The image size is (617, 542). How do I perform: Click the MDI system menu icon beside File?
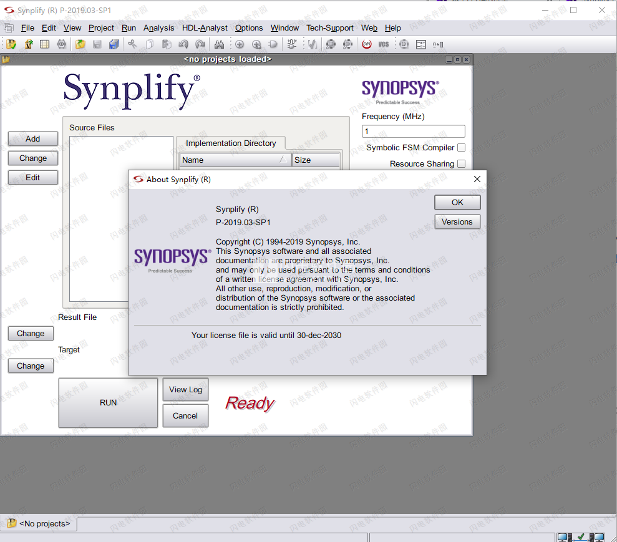(x=9, y=28)
